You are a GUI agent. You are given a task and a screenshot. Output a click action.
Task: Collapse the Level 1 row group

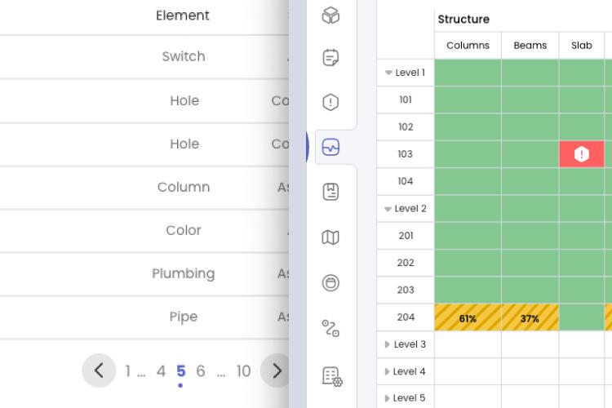click(388, 73)
